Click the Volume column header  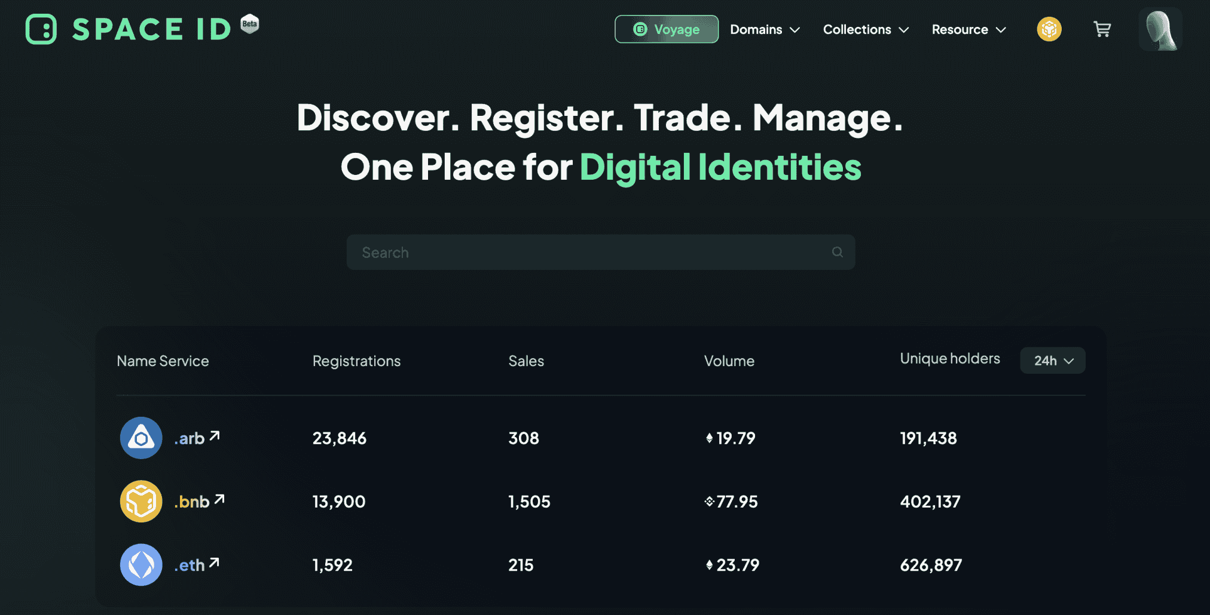click(729, 361)
